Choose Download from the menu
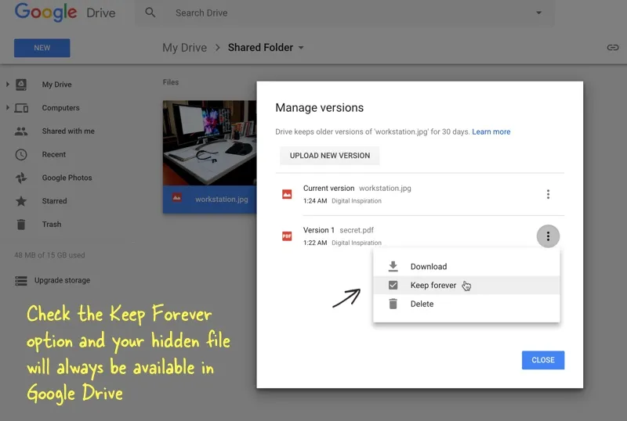The width and height of the screenshot is (627, 421). (x=466, y=266)
